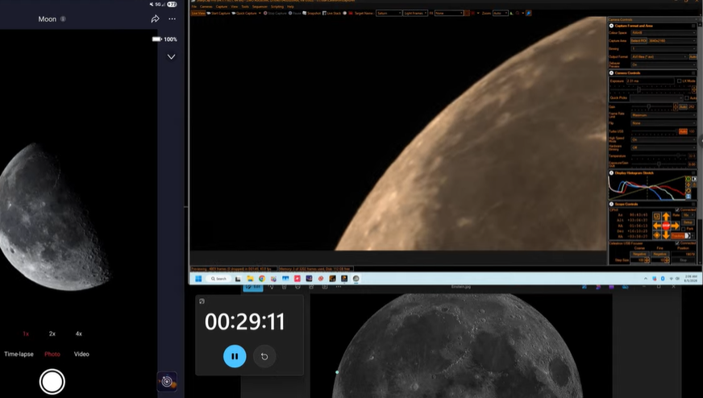Open the Output Format dropdown
The height and width of the screenshot is (398, 703).
659,57
